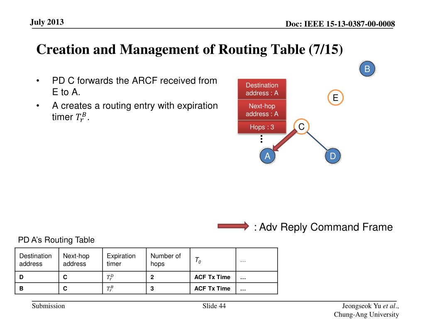Click the line connecting C and D

pos(317,141)
